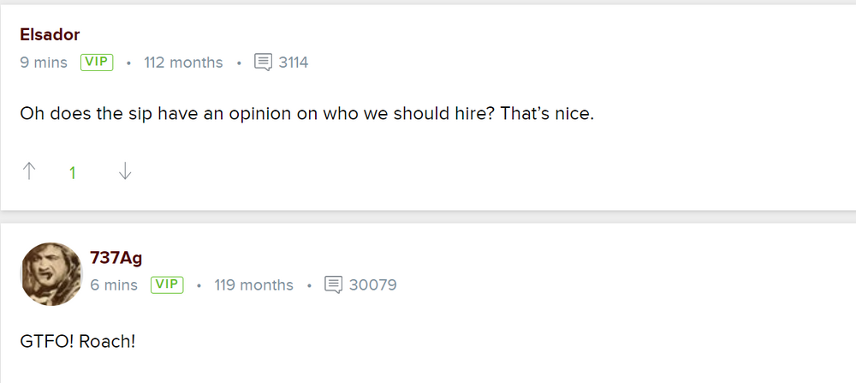This screenshot has width=856, height=383.
Task: Click the green vote score "1"
Action: pos(73,172)
